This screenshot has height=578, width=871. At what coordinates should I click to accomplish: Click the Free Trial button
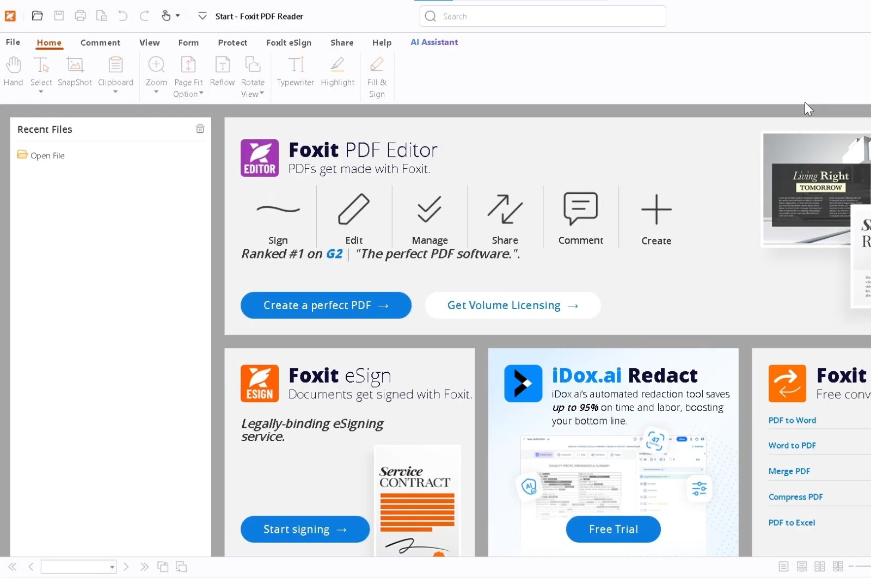[614, 529]
